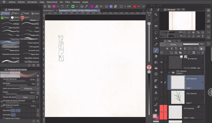The width and height of the screenshot is (212, 123).
Task: Pick the Eyedropper tool
Action: [x=156, y=44]
